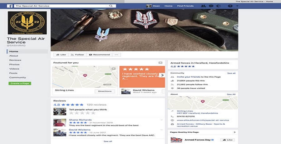
Task: Dismiss the Stirling Lines map card
Action: pyautogui.click(x=113, y=69)
